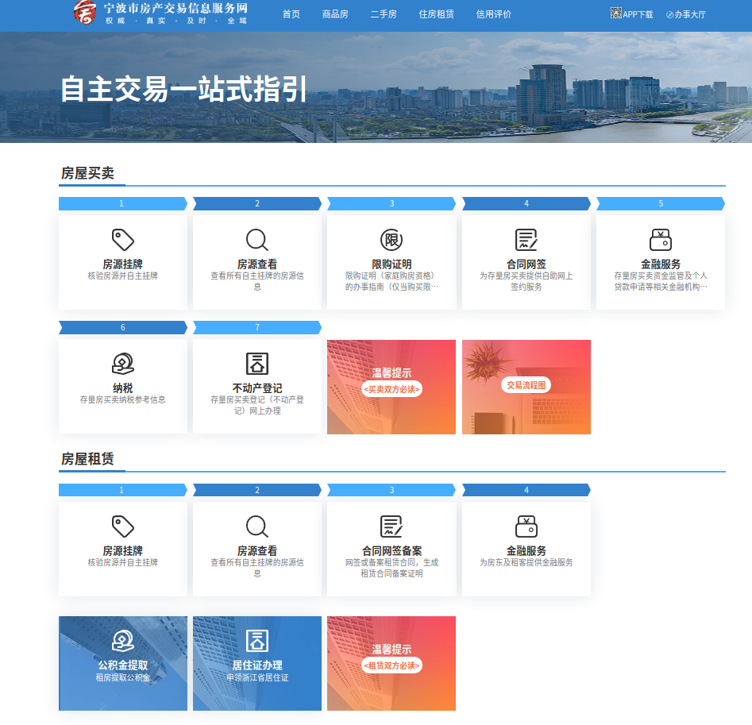This screenshot has height=725, width=752.
Task: Open the 商品房 navigation menu item
Action: click(335, 14)
